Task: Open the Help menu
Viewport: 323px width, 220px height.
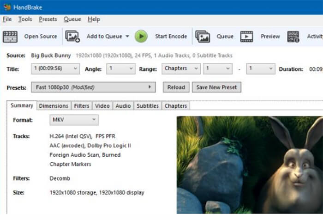Action: (x=94, y=19)
